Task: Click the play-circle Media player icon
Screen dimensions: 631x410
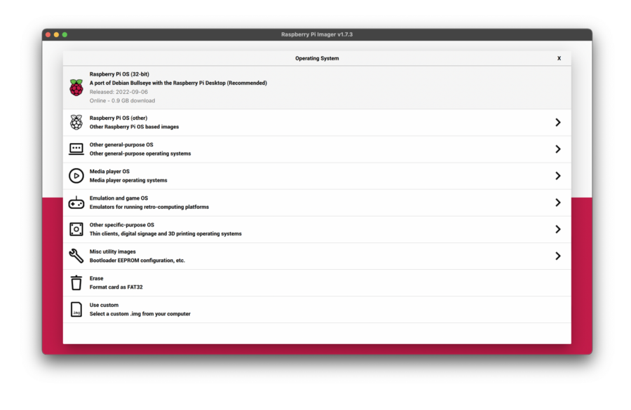Action: [76, 176]
